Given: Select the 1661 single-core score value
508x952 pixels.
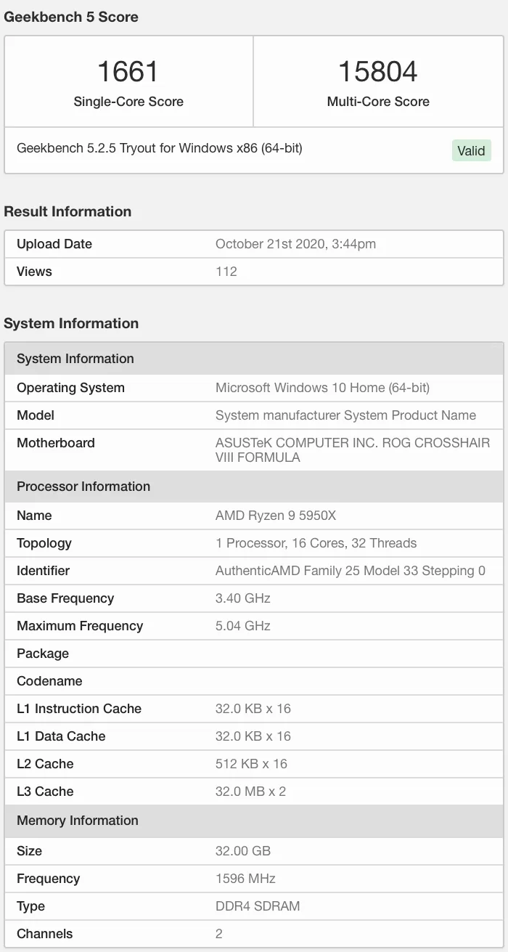Looking at the screenshot, I should (x=128, y=71).
